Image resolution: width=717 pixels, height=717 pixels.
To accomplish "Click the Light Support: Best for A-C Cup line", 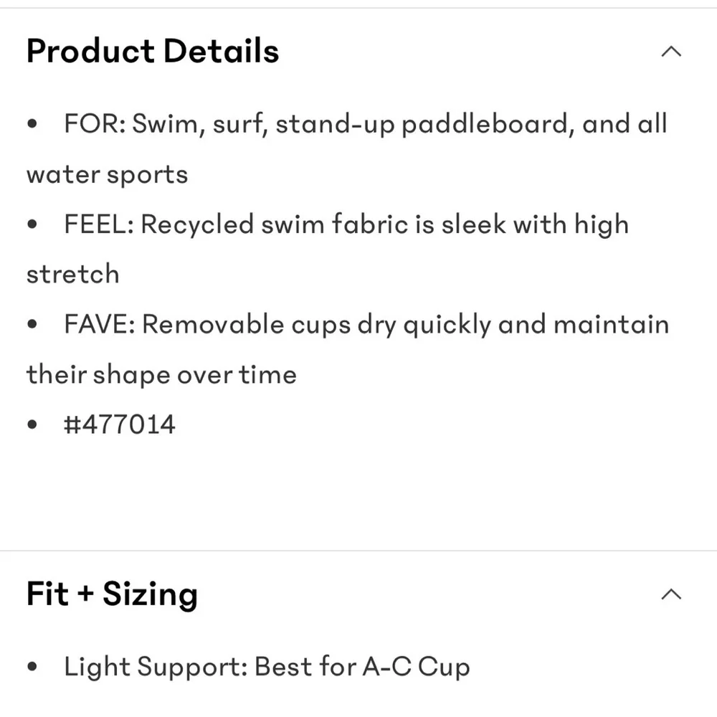I will click(267, 667).
